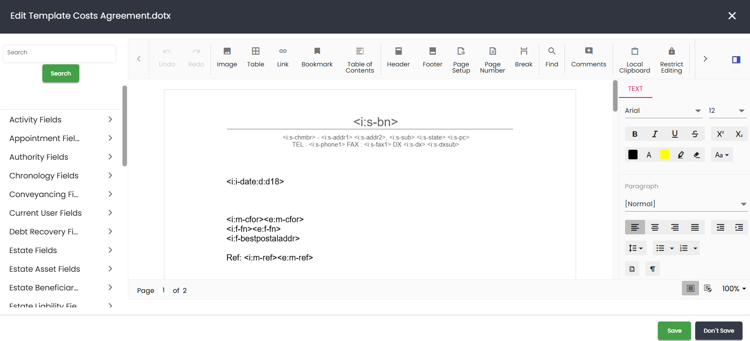This screenshot has width=750, height=341.
Task: Click the Don't Save button
Action: pos(719,331)
